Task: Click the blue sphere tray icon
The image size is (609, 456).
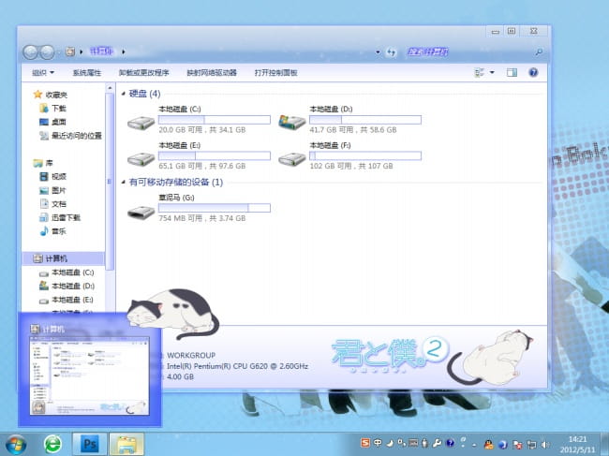Action: (502, 445)
